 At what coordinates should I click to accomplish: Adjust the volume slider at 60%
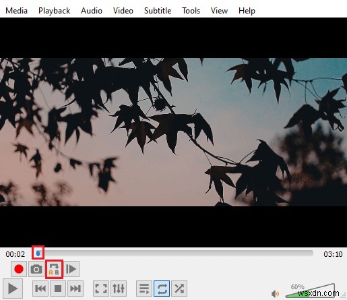[x=311, y=291]
